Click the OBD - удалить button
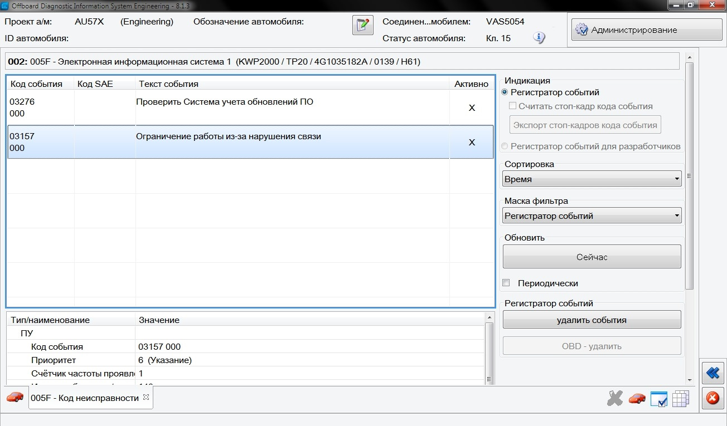The image size is (727, 426). pyautogui.click(x=592, y=346)
